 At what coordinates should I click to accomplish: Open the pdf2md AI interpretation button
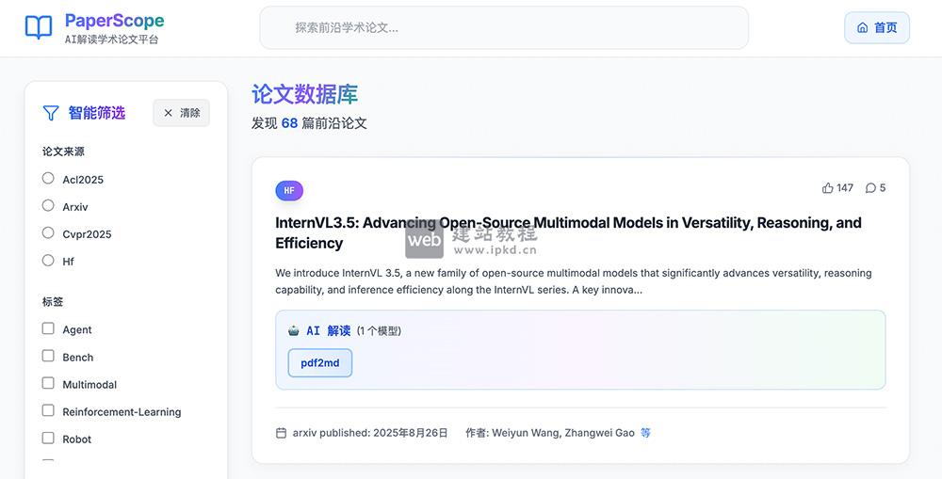[x=320, y=363]
